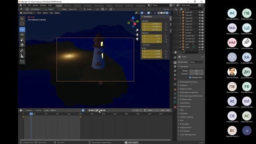Collapse the Transform panel
256x144 pixels.
pos(142,16)
